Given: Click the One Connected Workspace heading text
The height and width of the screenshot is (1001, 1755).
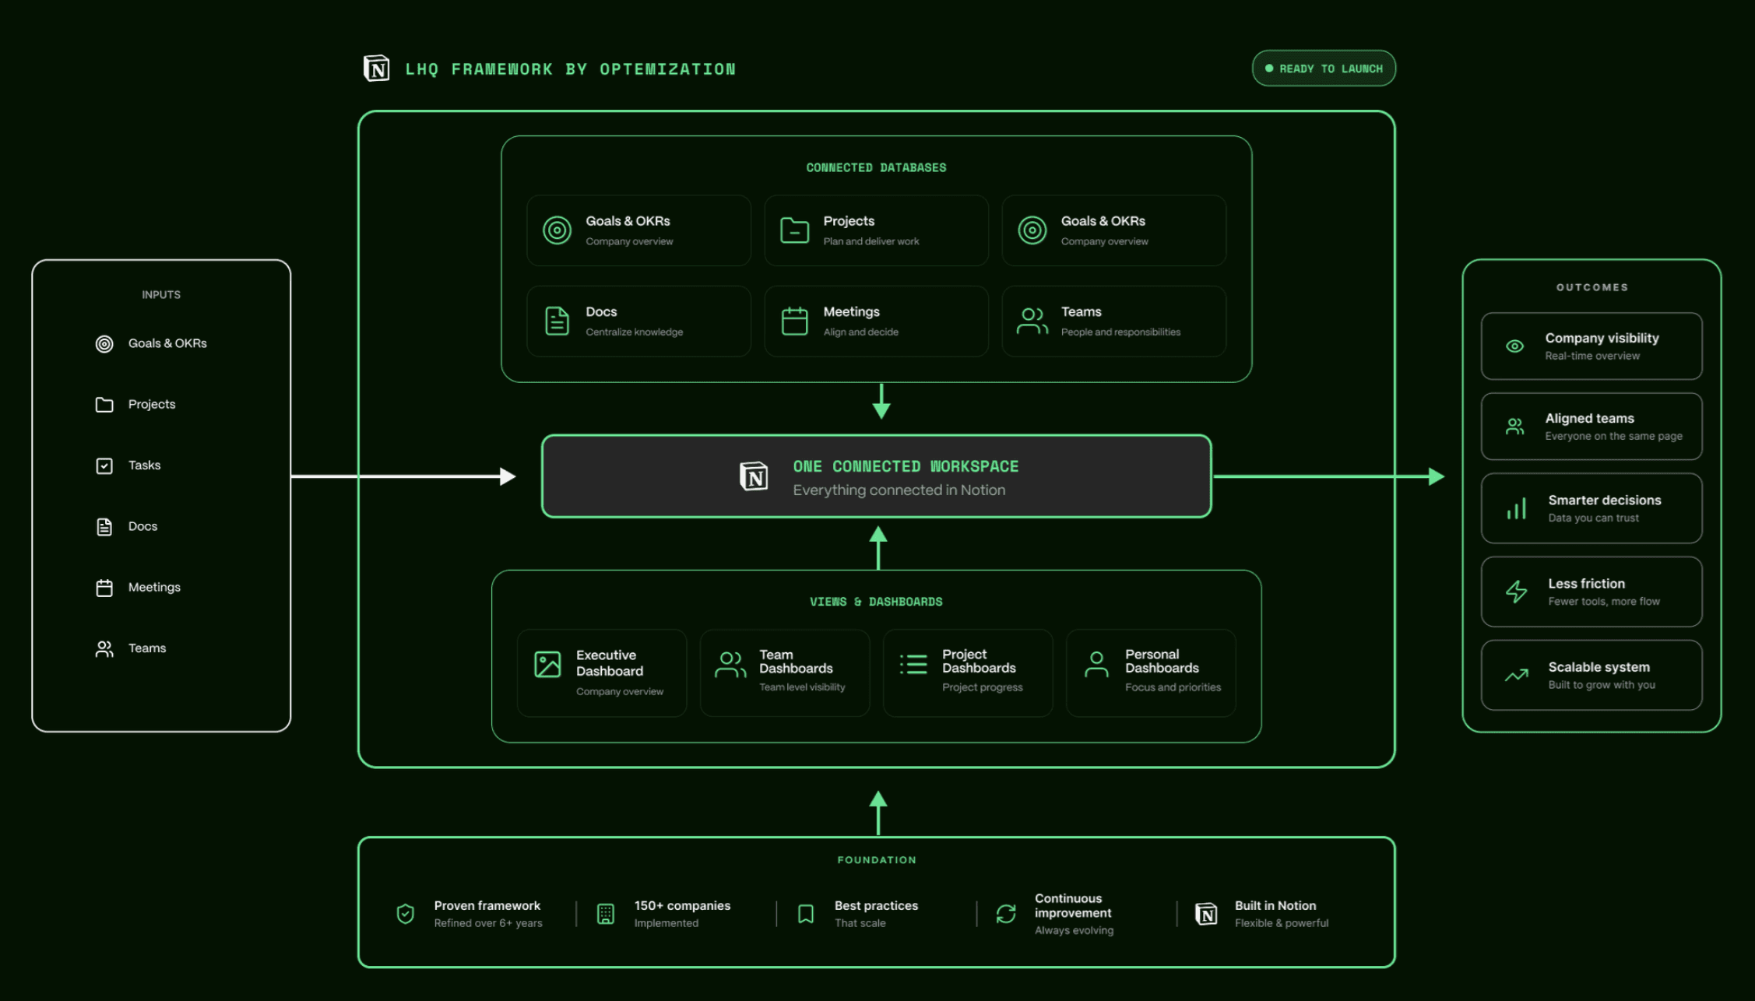Looking at the screenshot, I should coord(906,466).
